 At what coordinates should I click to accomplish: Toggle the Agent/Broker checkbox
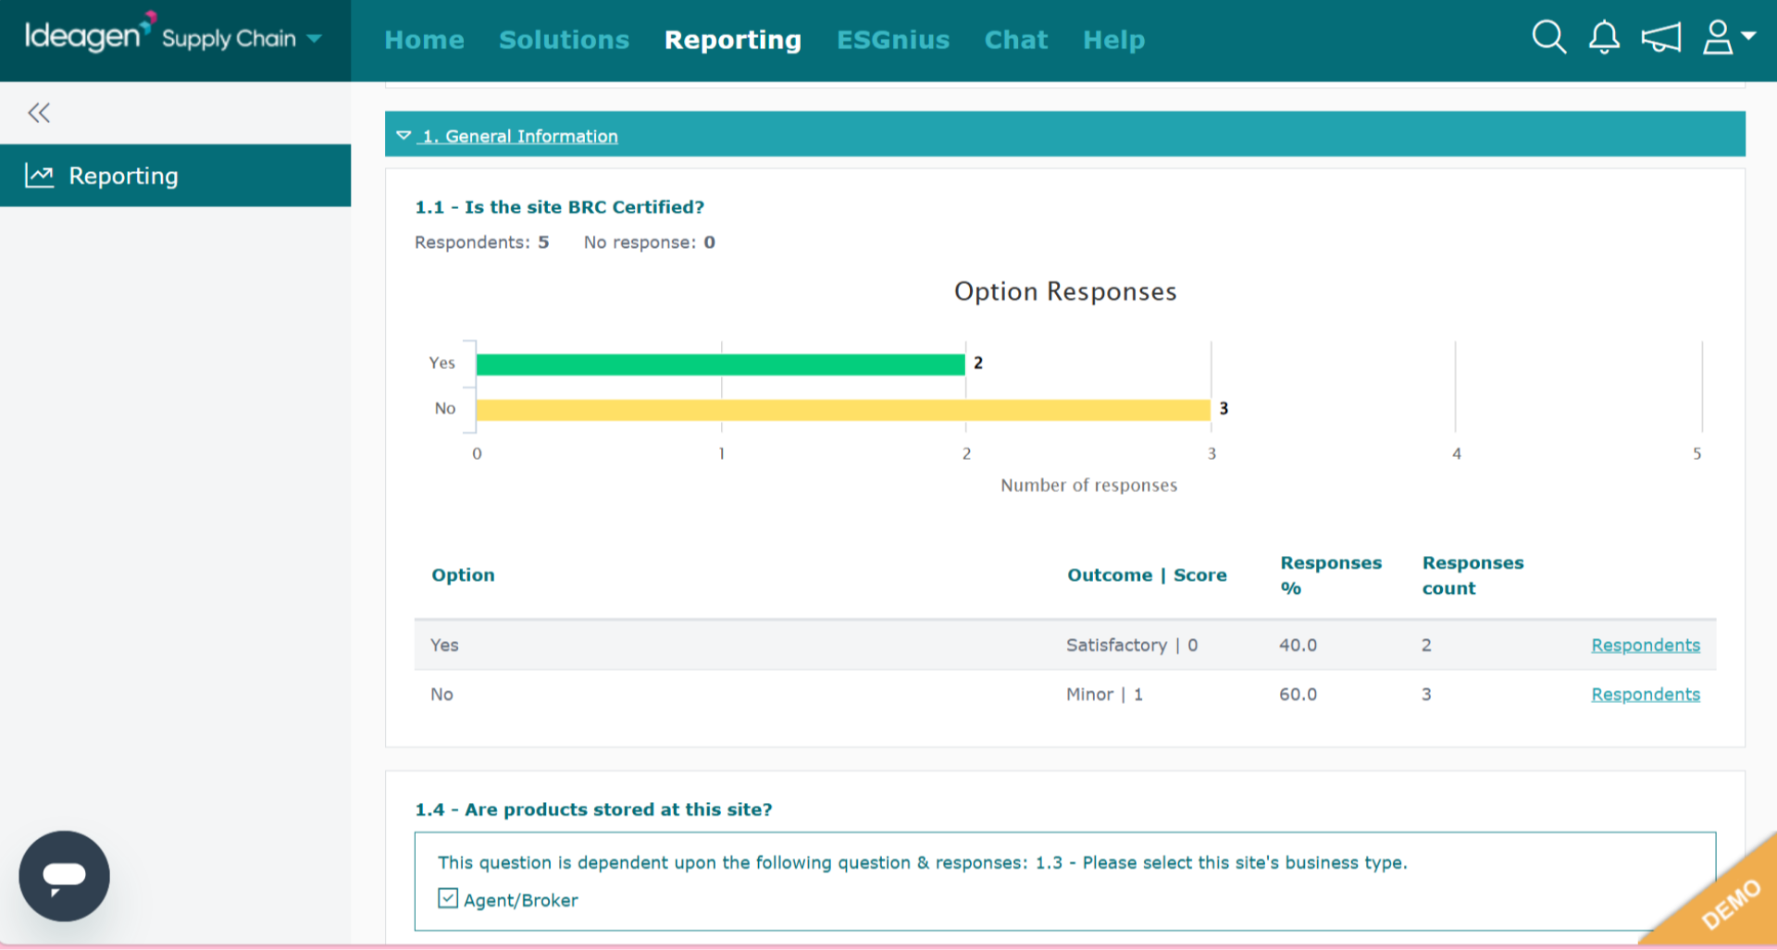448,898
